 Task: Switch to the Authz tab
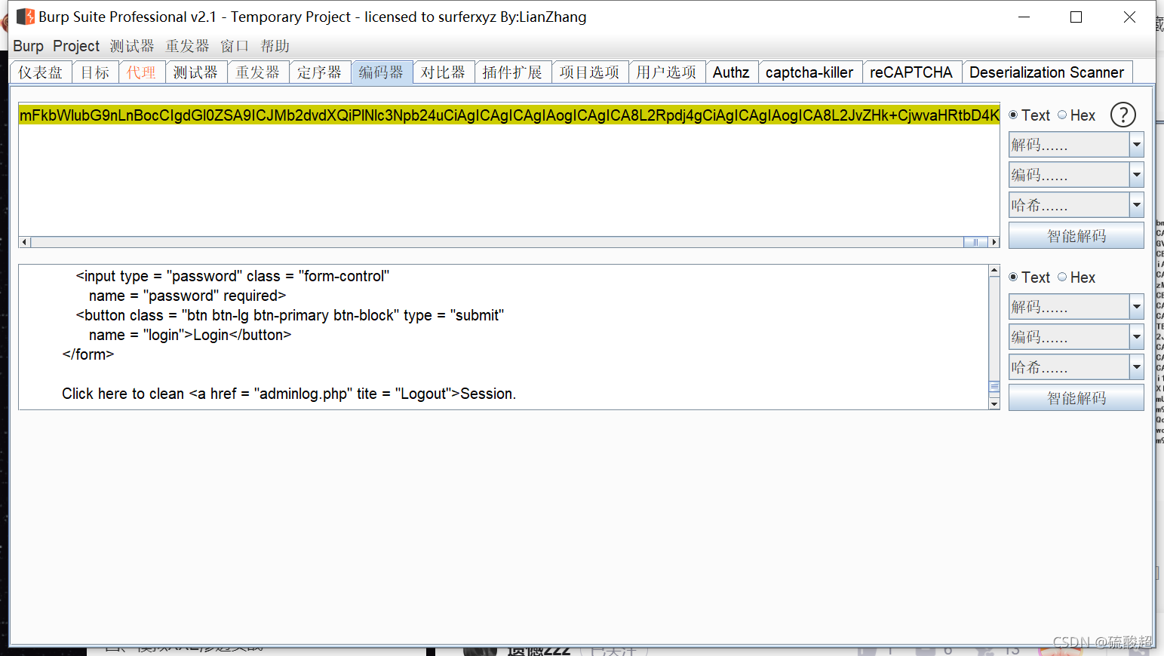(x=732, y=72)
